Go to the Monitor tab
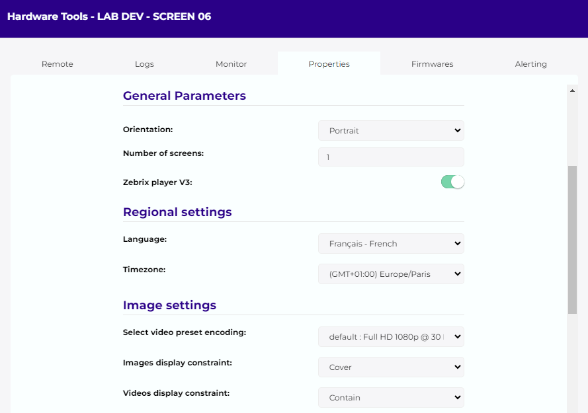Screen dimensions: 588x413 (x=231, y=64)
